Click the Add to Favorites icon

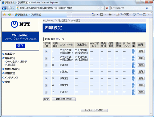pos(10,14)
